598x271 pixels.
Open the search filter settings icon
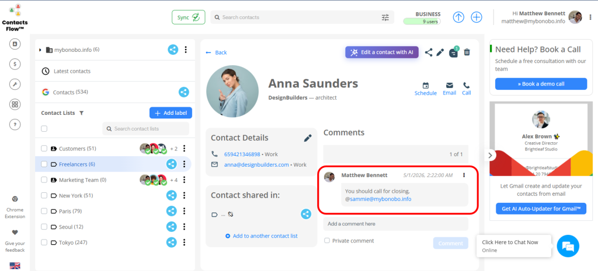(385, 17)
